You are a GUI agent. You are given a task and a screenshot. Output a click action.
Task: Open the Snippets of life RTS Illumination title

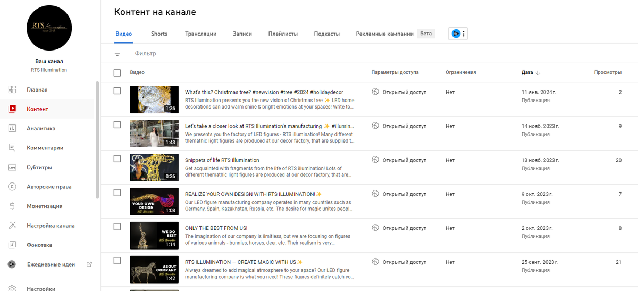pyautogui.click(x=222, y=160)
